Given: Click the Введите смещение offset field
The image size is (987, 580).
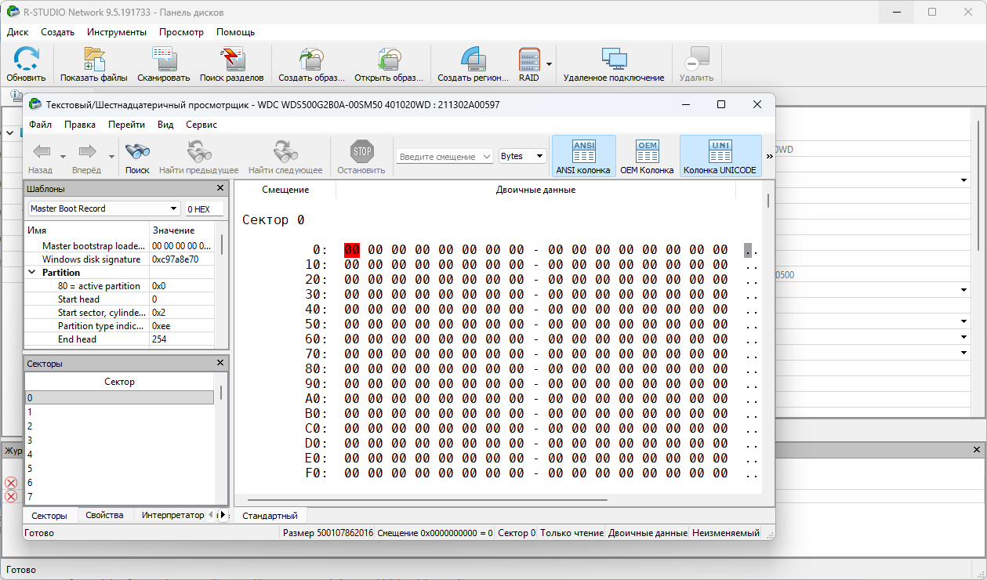Looking at the screenshot, I should point(437,157).
